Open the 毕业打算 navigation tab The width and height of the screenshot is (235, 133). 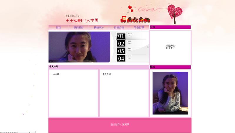tap(139, 27)
